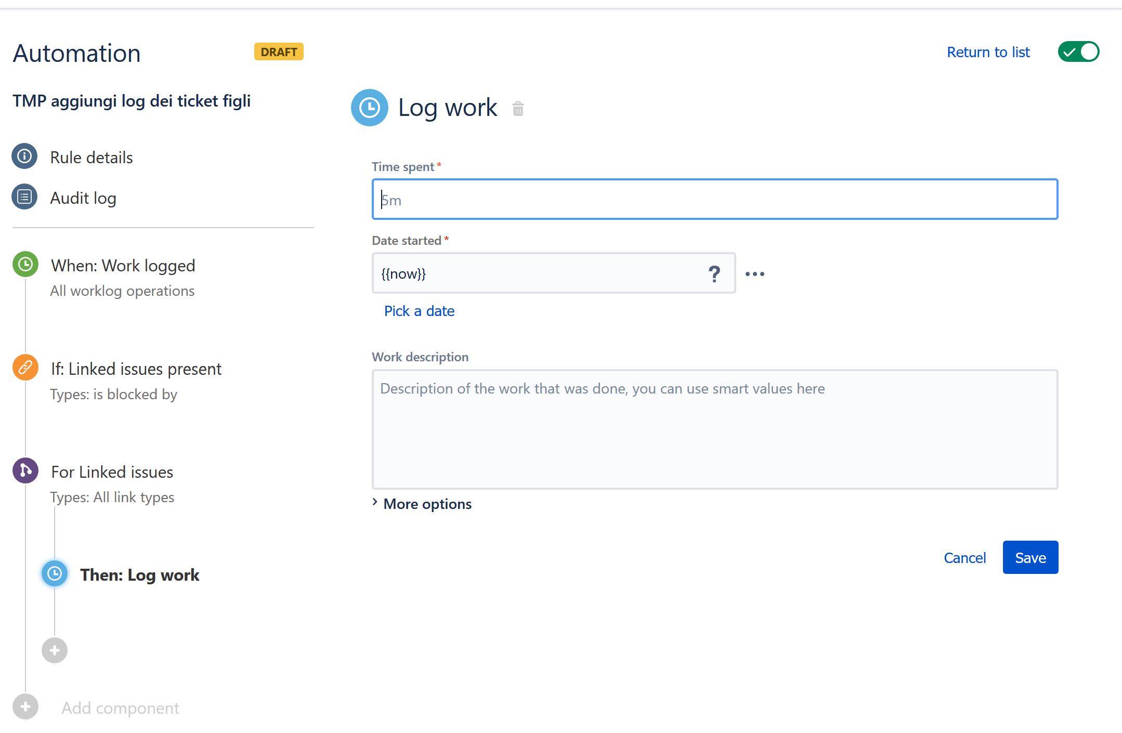Viewport: 1122px width, 733px height.
Task: Click Add component at the bottom
Action: point(120,708)
